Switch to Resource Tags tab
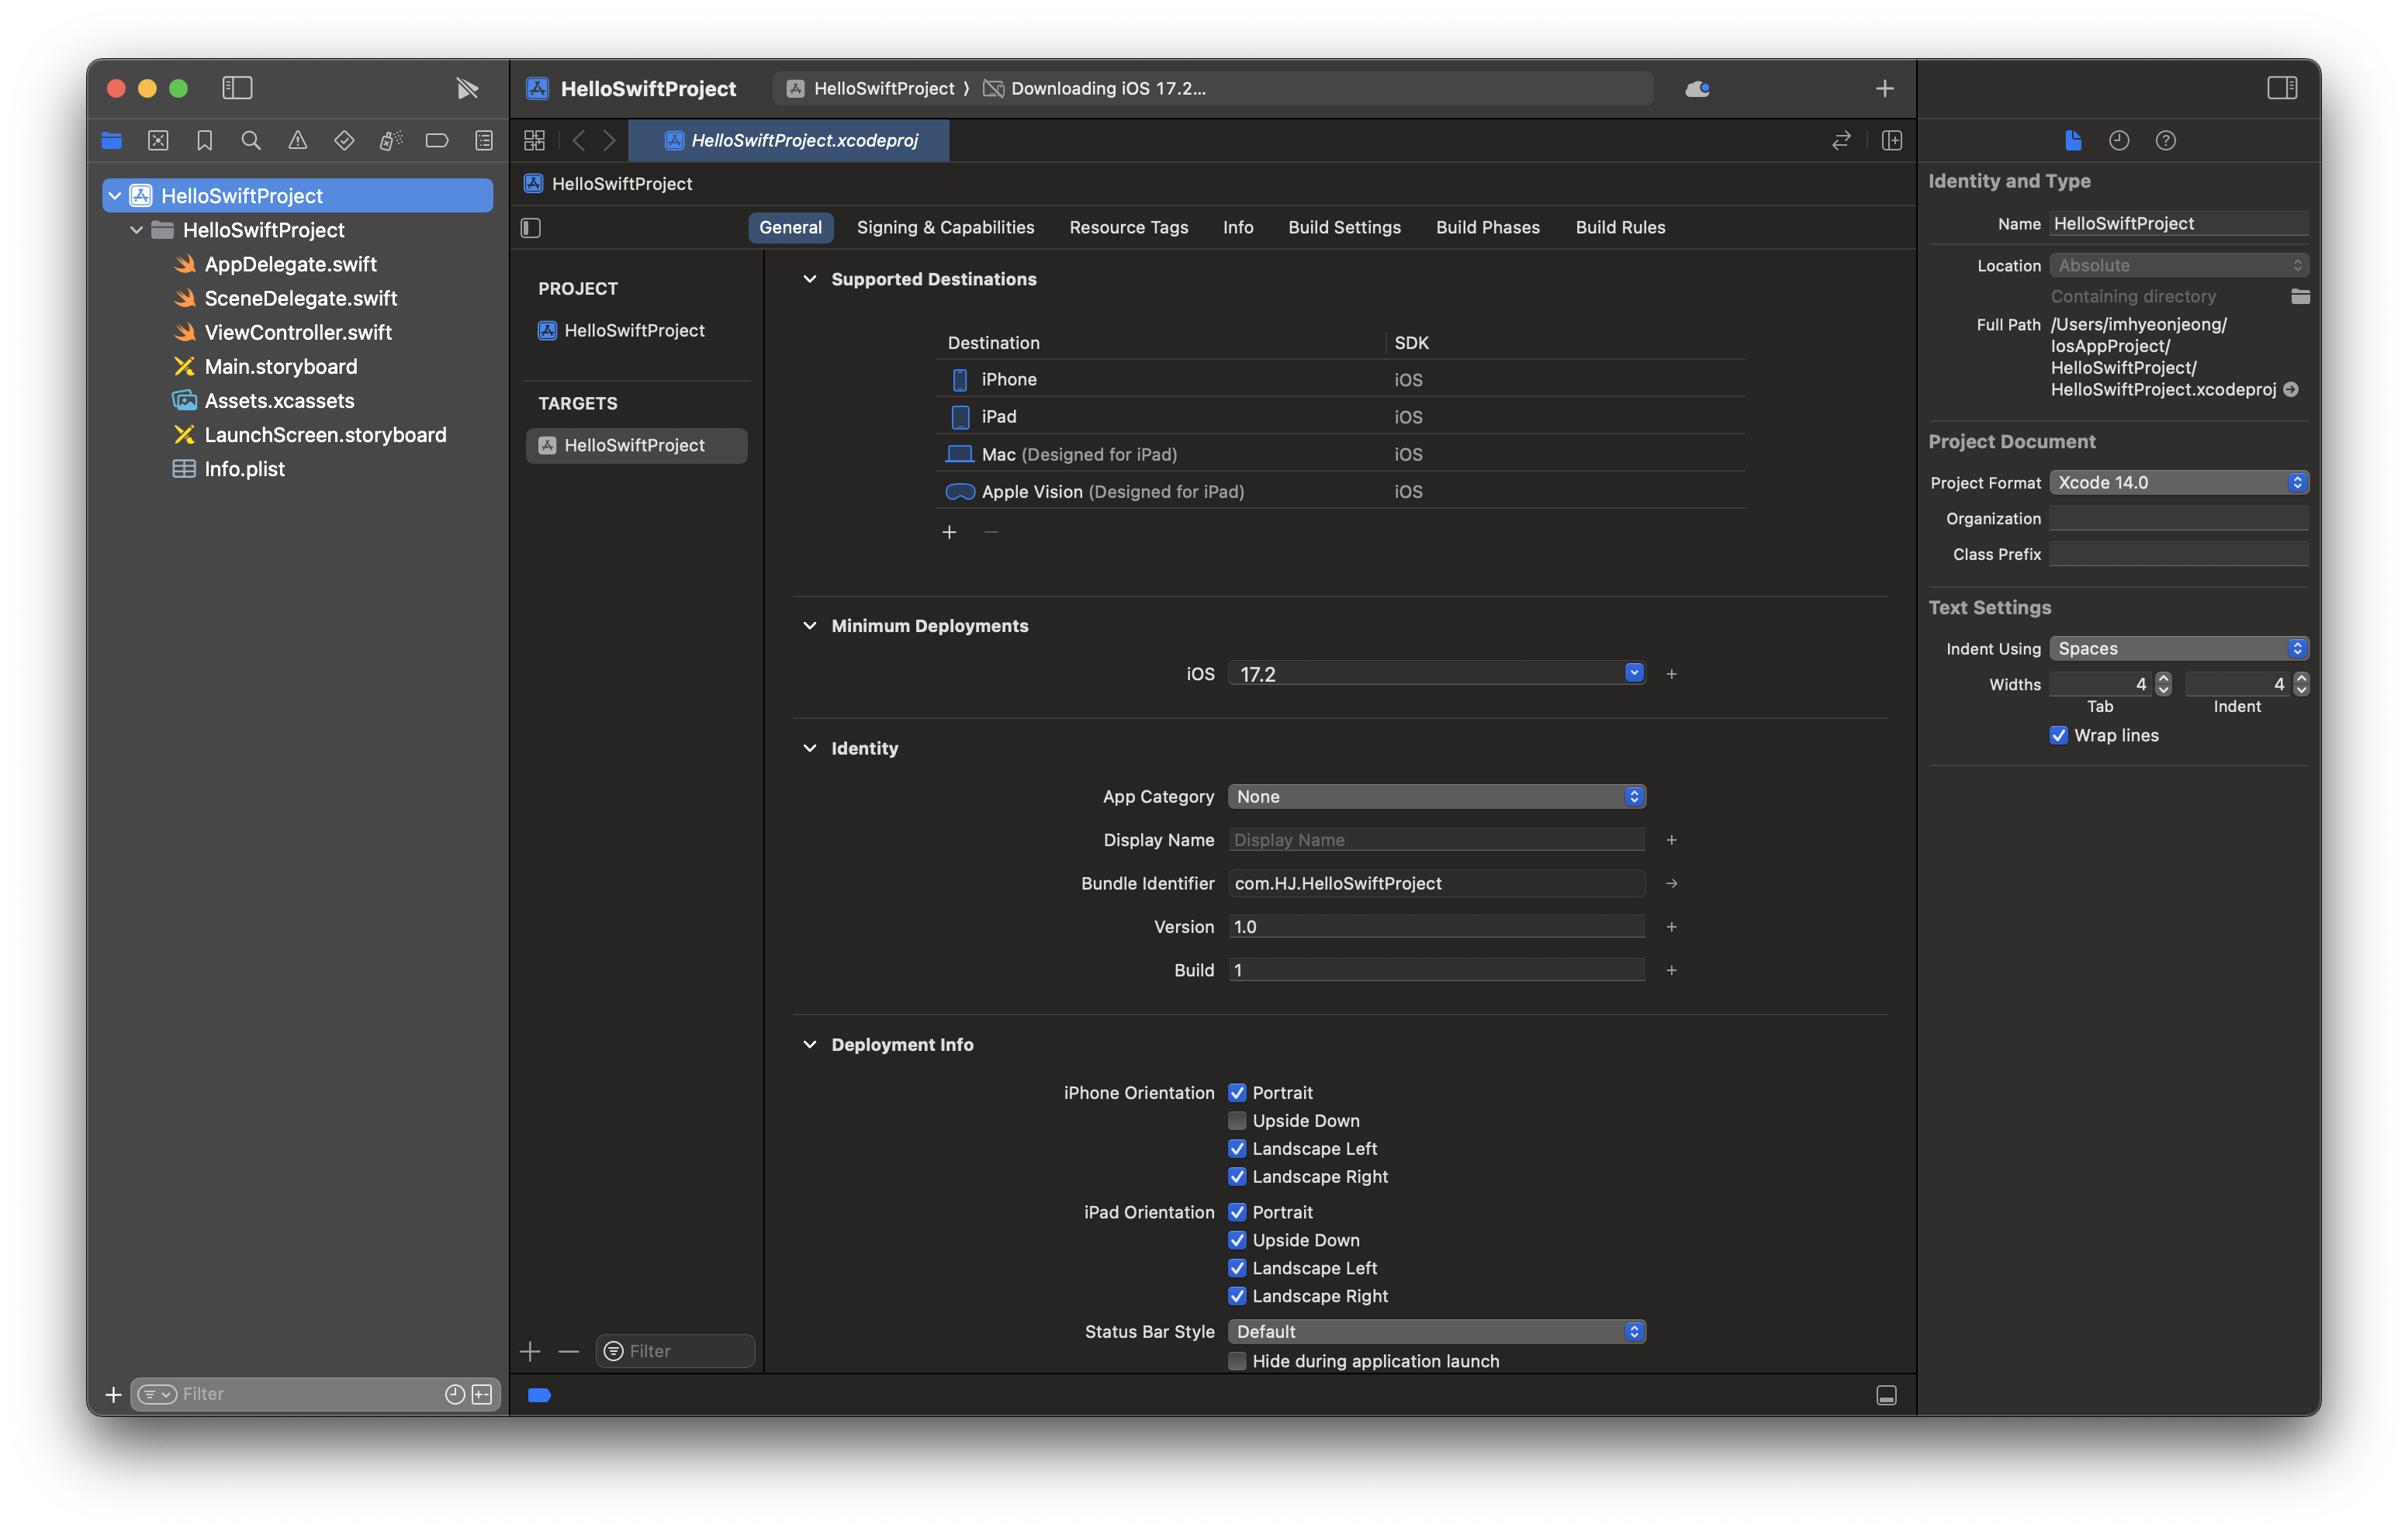 coord(1128,227)
